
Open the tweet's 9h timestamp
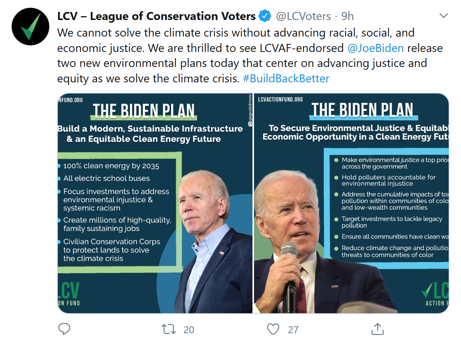(347, 16)
